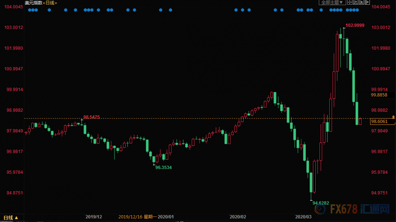Click the 2020/03 date axis label
The width and height of the screenshot is (396, 222).
[x=303, y=217]
